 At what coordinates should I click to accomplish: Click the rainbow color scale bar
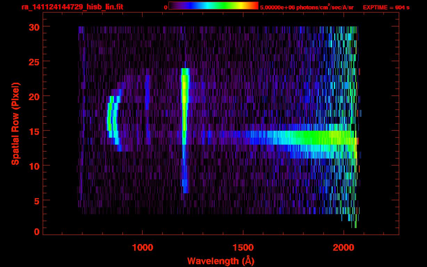213,6
